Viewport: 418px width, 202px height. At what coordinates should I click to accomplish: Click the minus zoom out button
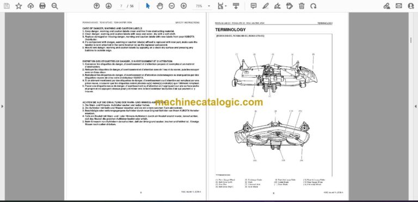(171, 6)
